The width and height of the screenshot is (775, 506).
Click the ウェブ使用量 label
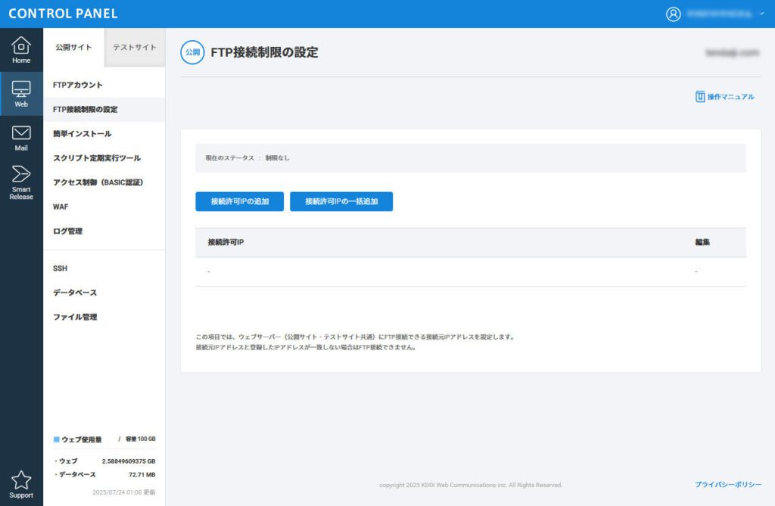82,439
